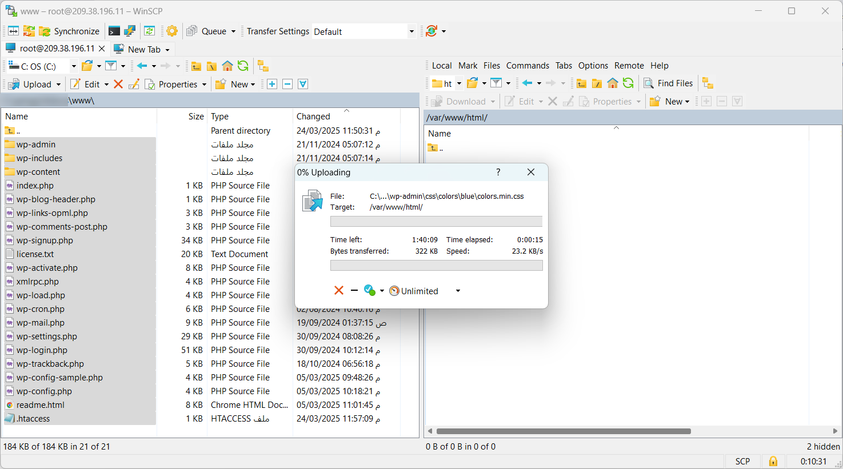
Task: Close the root@209.38.196.11 session tab
Action: (102, 49)
